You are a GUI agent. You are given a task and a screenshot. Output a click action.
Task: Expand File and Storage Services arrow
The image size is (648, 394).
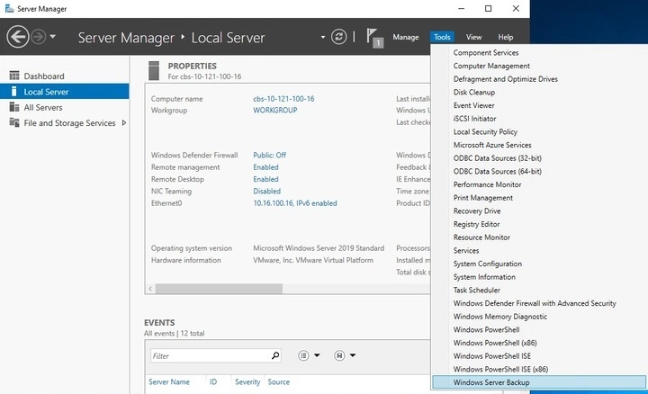pos(123,122)
